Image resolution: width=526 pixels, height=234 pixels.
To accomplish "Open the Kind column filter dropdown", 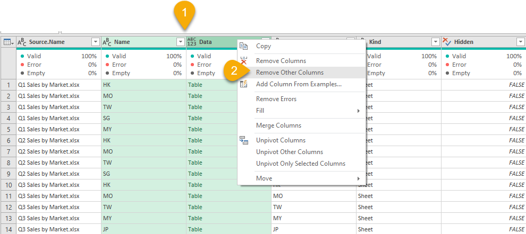I will (x=436, y=42).
